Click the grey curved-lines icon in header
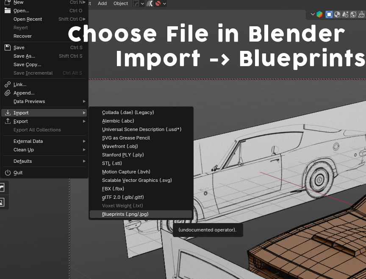 pyautogui.click(x=150, y=3)
